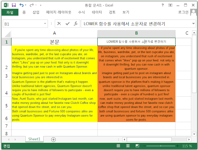Open zoom dialog via 115 % label
This screenshot has width=198, height=150.
pyautogui.click(x=187, y=146)
